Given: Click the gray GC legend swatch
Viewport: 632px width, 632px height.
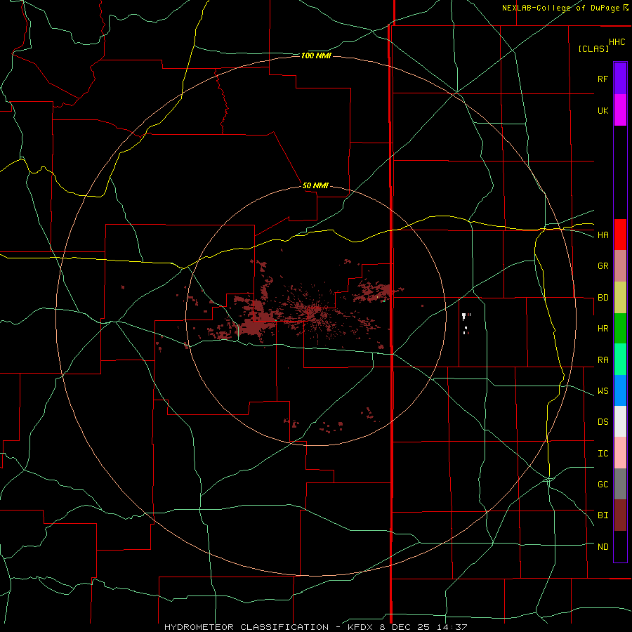Looking at the screenshot, I should 620,484.
